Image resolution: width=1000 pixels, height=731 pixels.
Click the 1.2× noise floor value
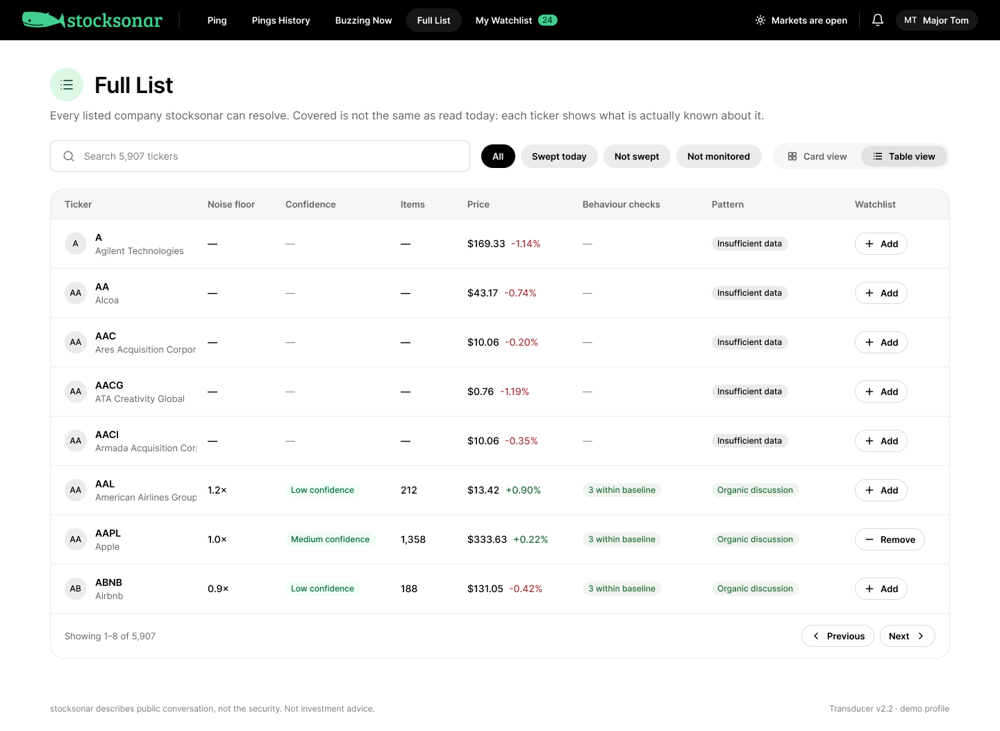coord(217,490)
